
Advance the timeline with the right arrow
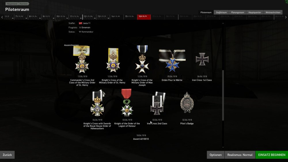pos(286,17)
